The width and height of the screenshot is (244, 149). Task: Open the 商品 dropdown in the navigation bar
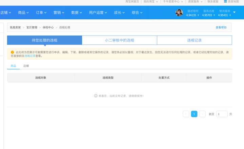[x=23, y=13]
